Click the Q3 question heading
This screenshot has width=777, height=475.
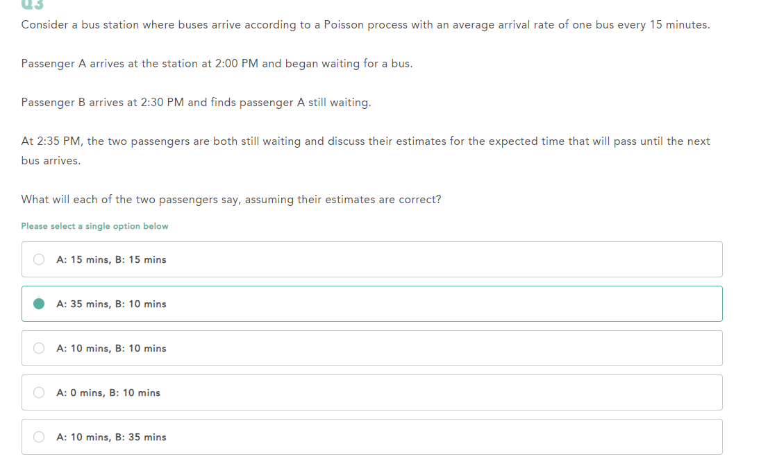[x=32, y=4]
